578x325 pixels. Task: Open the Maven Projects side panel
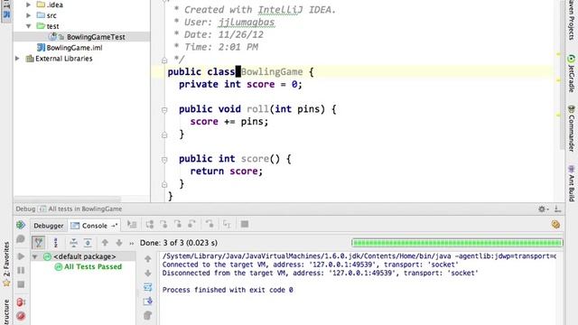click(572, 21)
